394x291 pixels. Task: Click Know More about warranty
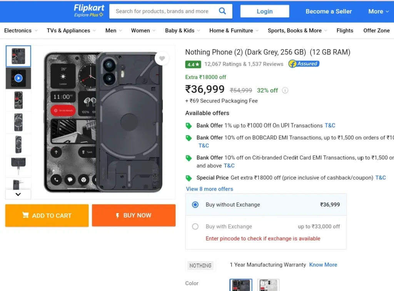[323, 265]
